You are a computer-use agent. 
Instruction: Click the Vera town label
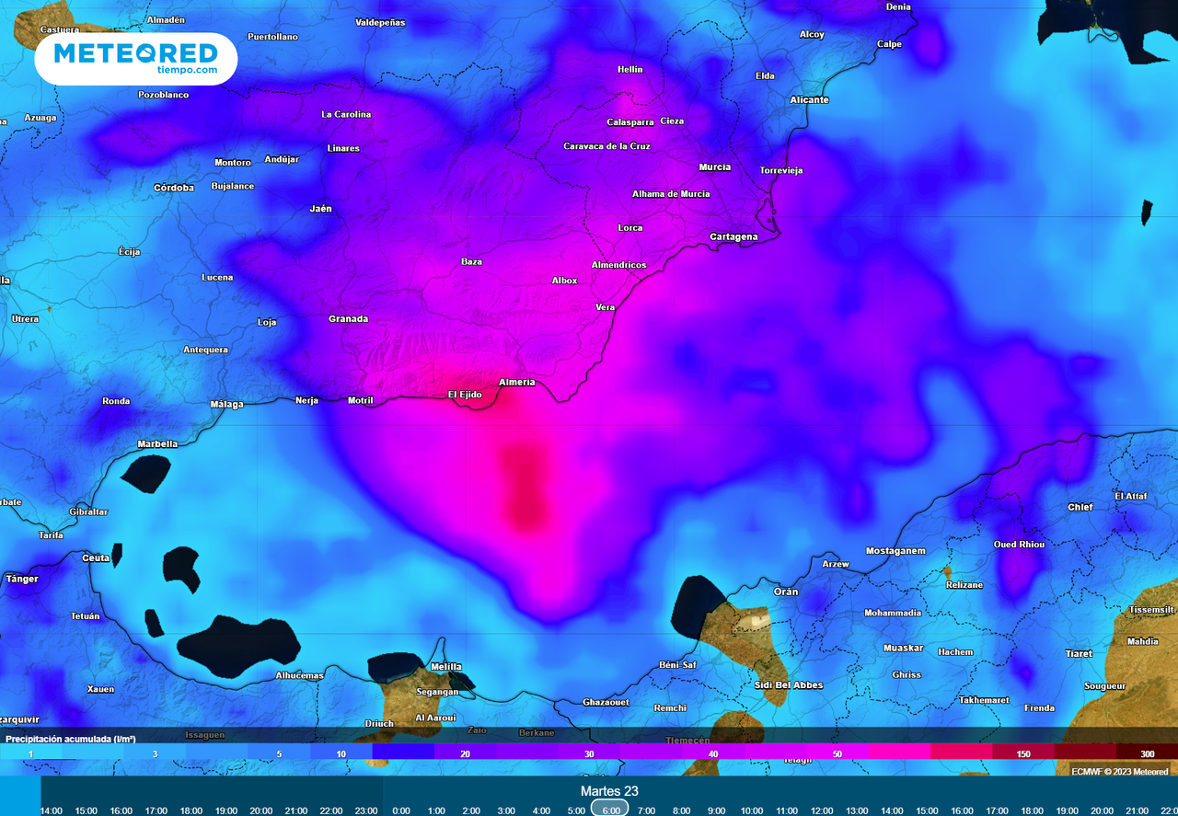coord(605,307)
